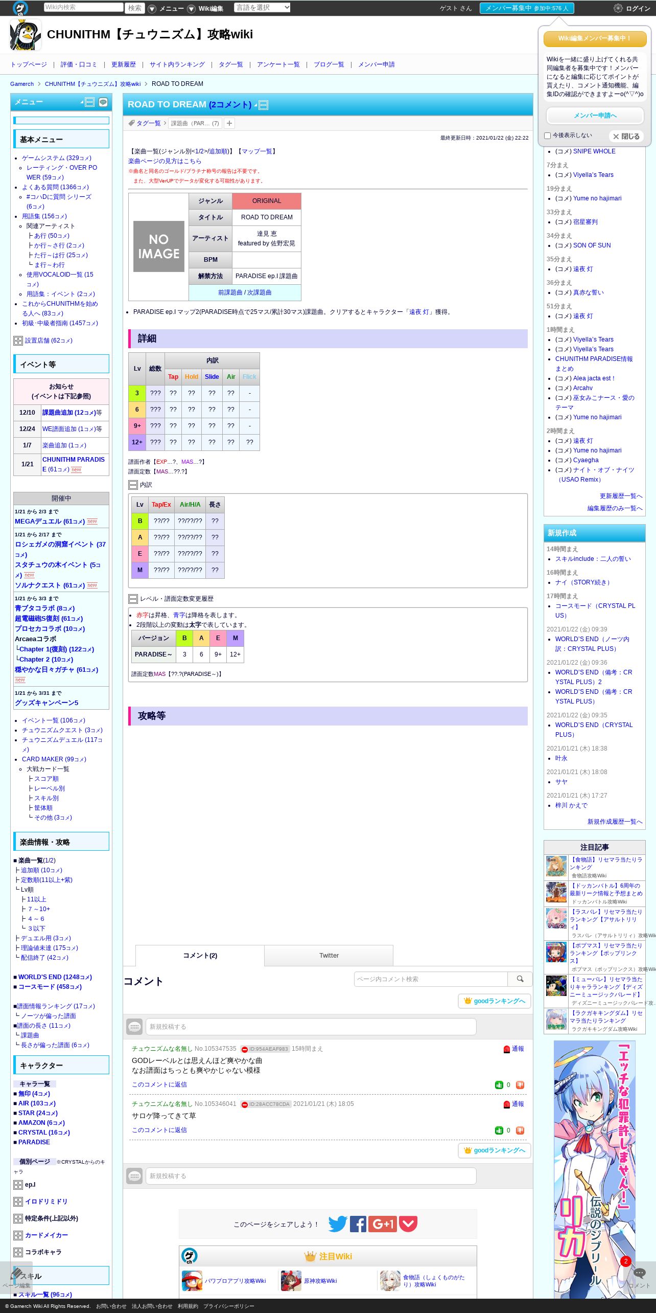Screen dimensions: 656x1313
Task: Focus the ページ内コメント検索 field
Action: [431, 979]
